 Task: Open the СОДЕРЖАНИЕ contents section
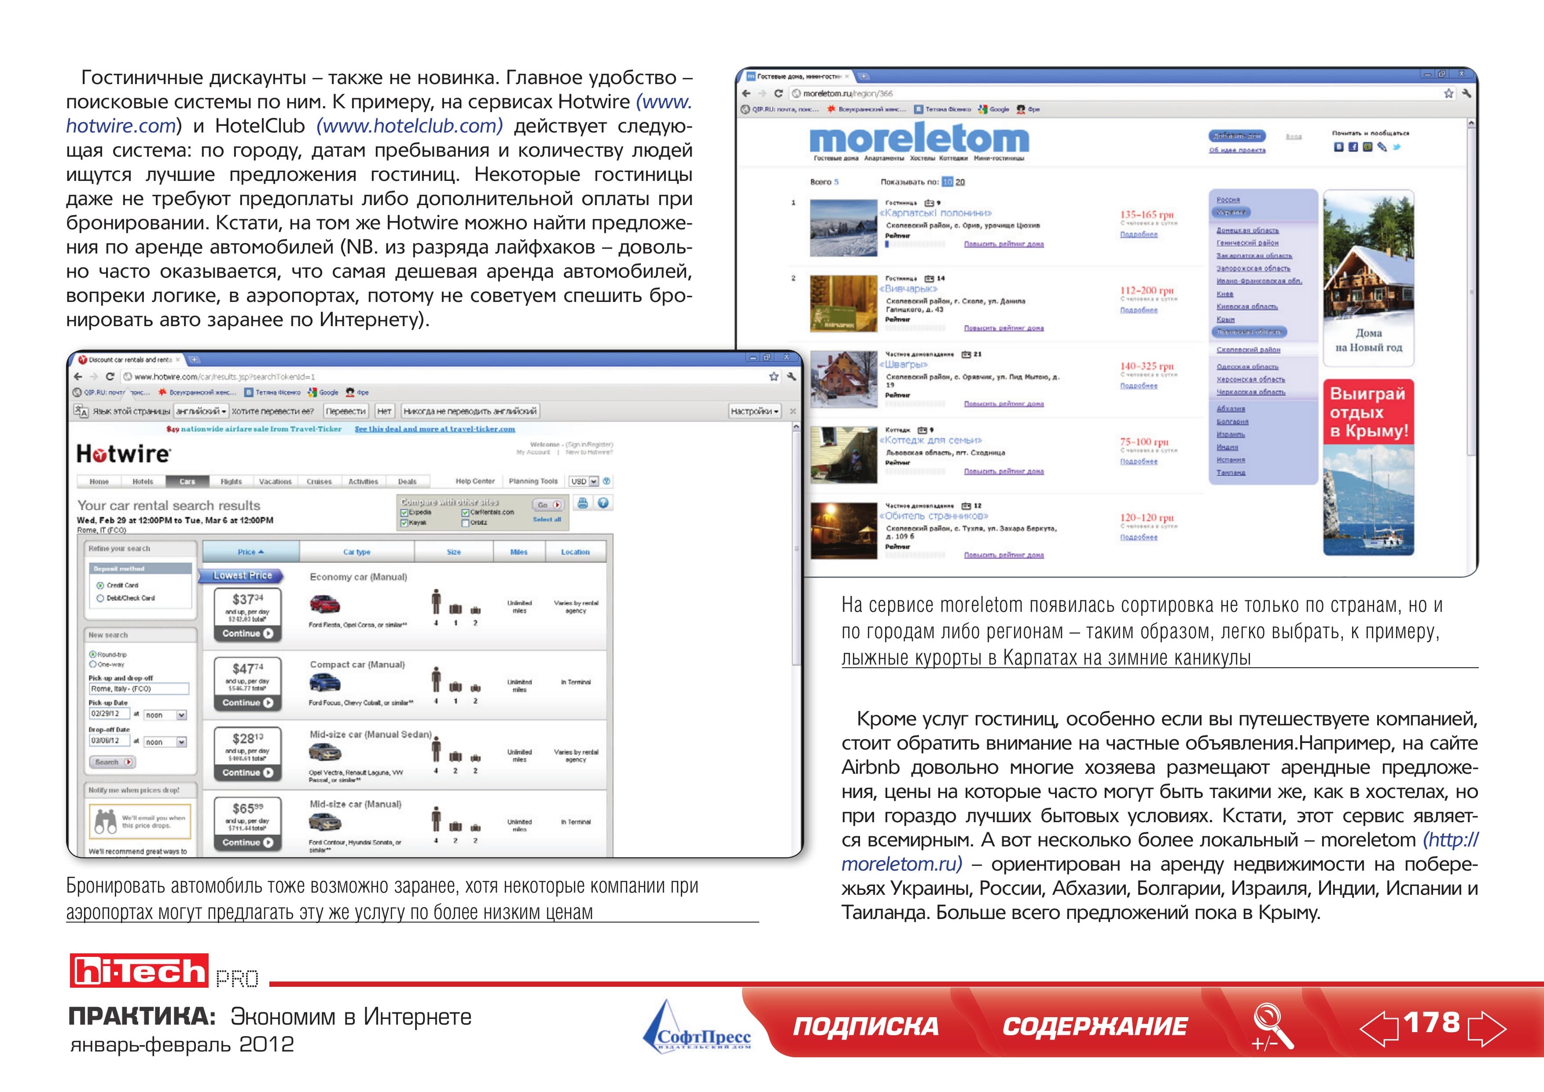pyautogui.click(x=1095, y=1026)
